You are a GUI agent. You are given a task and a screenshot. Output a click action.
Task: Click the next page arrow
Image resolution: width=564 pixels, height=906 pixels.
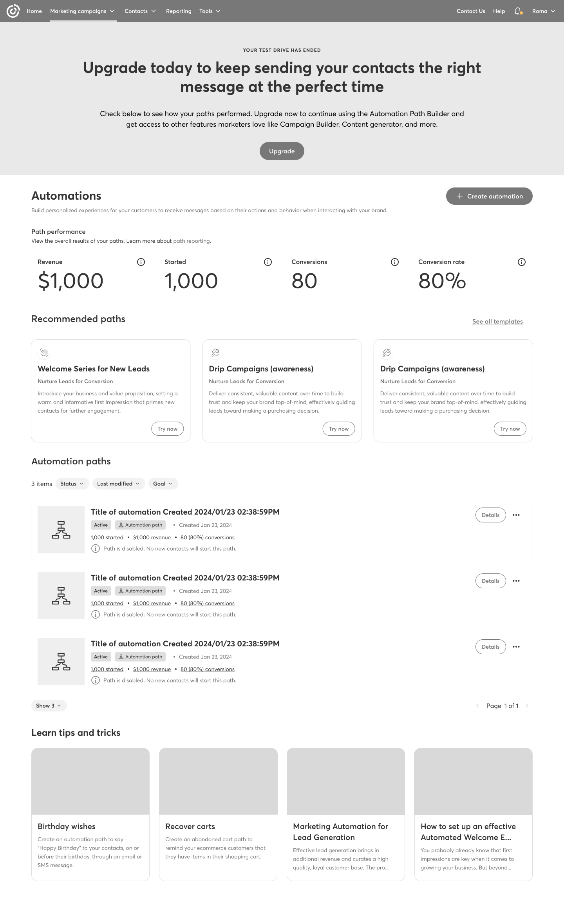click(527, 706)
